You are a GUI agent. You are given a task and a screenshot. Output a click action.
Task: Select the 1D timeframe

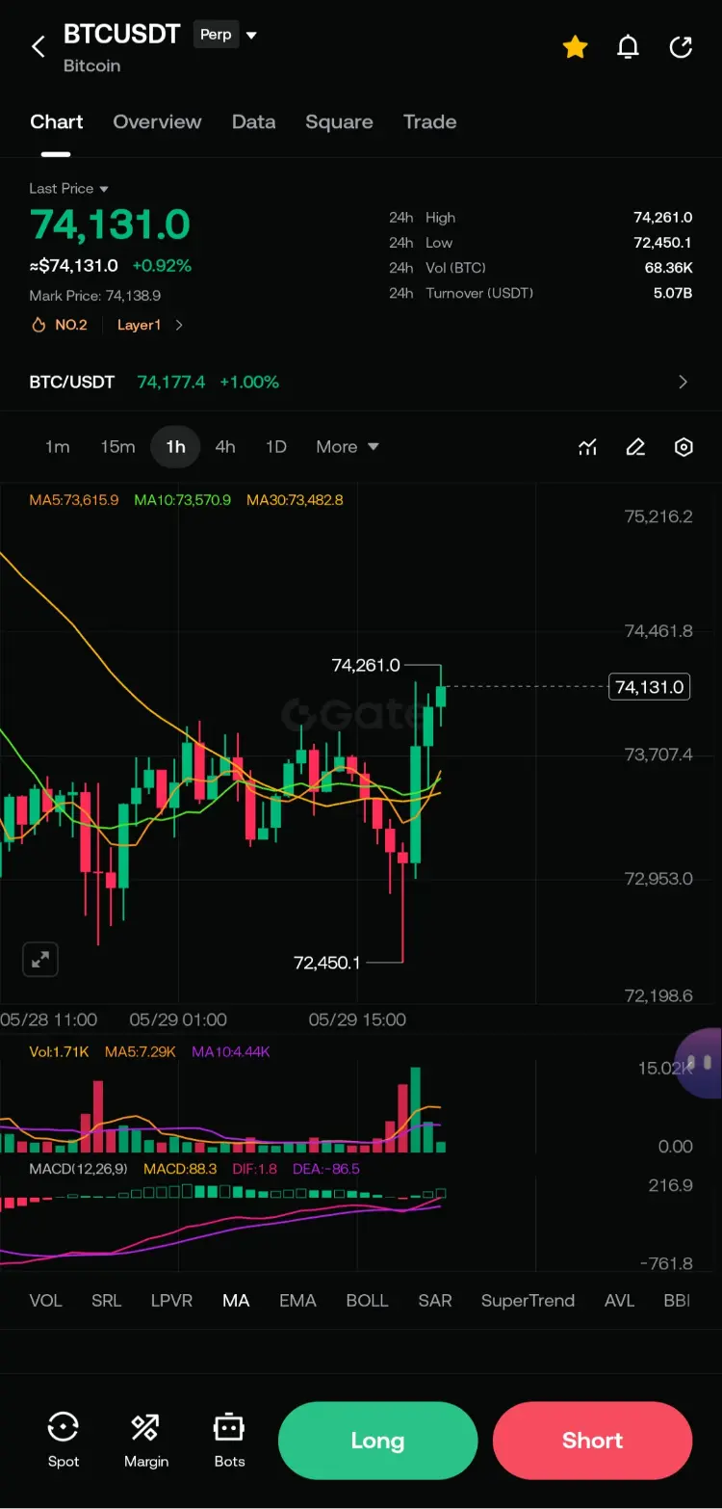point(276,447)
